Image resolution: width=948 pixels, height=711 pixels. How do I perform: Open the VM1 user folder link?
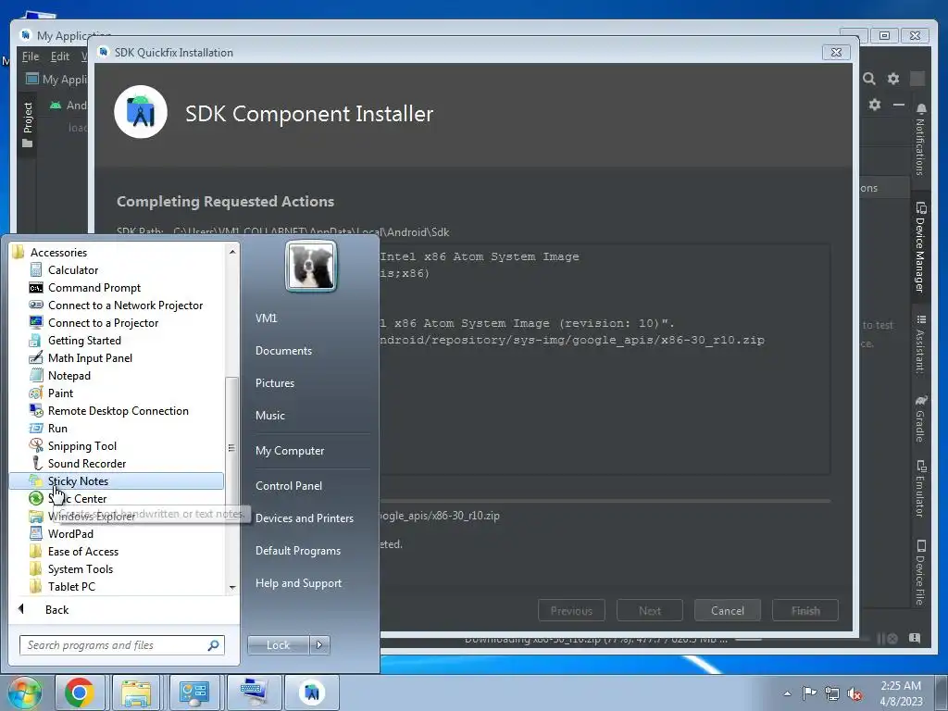[266, 318]
